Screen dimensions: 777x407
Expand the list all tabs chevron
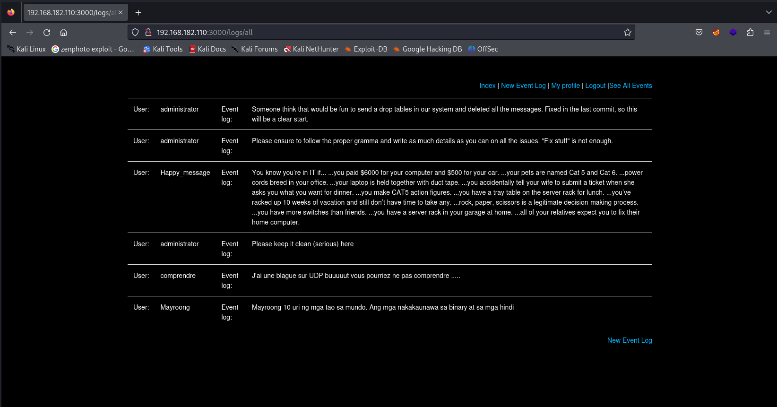pyautogui.click(x=768, y=13)
